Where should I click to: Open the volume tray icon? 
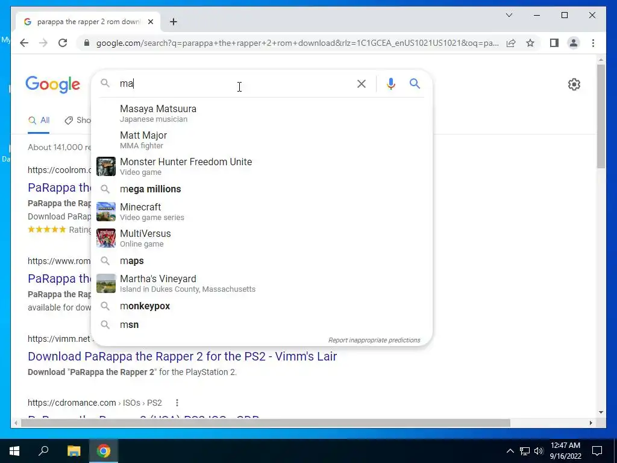pos(539,451)
